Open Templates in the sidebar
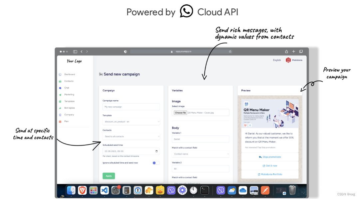 coord(69,101)
